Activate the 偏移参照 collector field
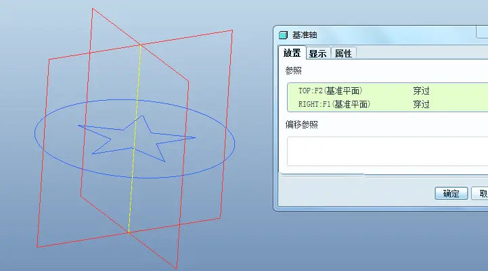The image size is (488, 271). (x=387, y=151)
